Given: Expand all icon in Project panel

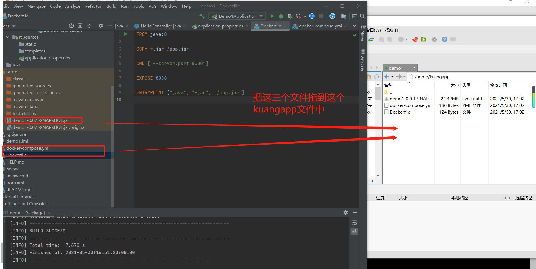Looking at the screenshot, I should [80, 26].
